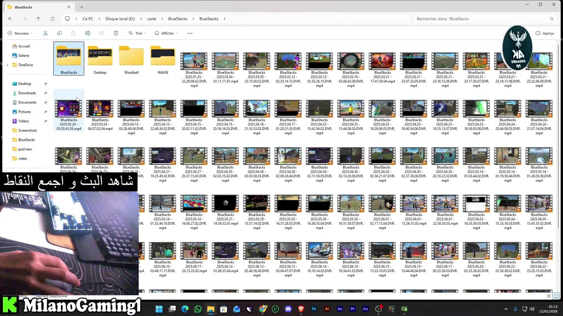Screen dimensions: 563x316
Task: Launch Adobe Audition from the taskbar
Action: click(x=366, y=309)
